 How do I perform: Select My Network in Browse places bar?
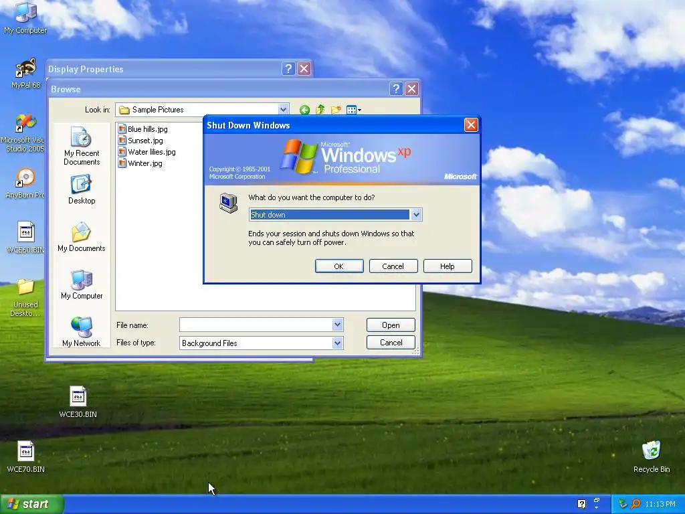click(x=81, y=332)
